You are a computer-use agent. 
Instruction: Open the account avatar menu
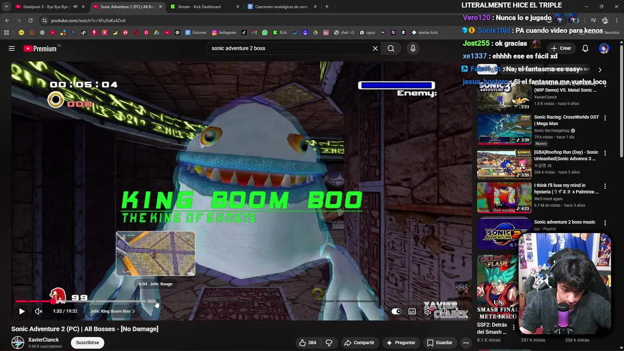tap(604, 48)
